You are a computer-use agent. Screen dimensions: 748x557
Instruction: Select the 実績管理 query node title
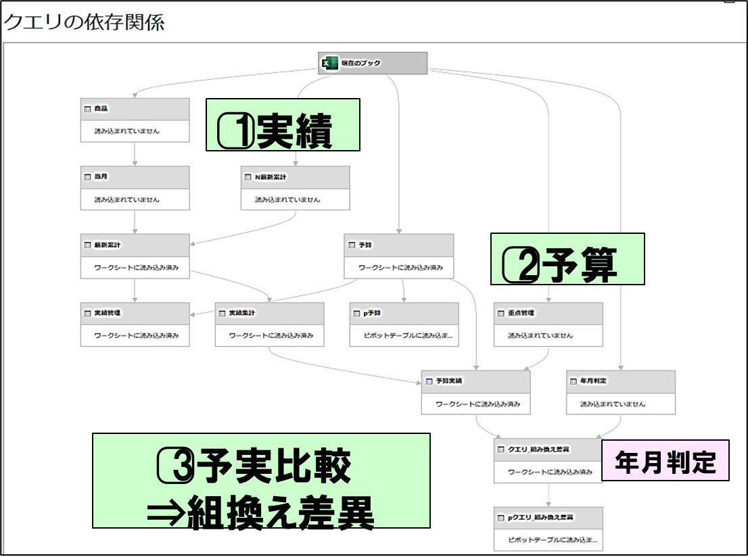(x=108, y=313)
